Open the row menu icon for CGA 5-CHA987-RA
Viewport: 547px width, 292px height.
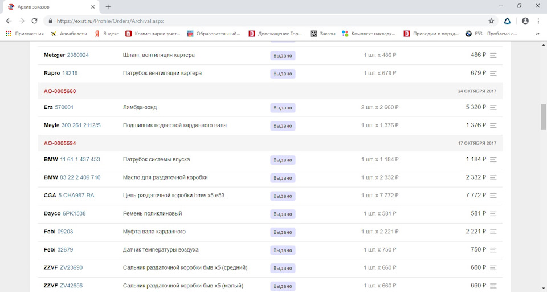point(493,196)
